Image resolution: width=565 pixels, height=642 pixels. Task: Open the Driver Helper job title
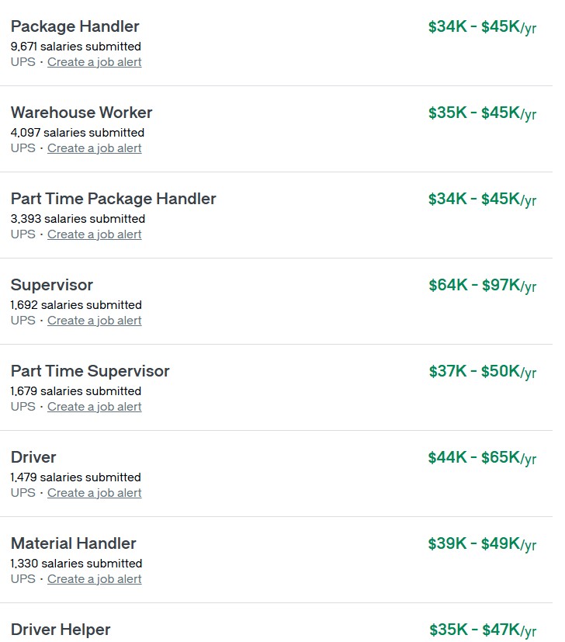(61, 630)
